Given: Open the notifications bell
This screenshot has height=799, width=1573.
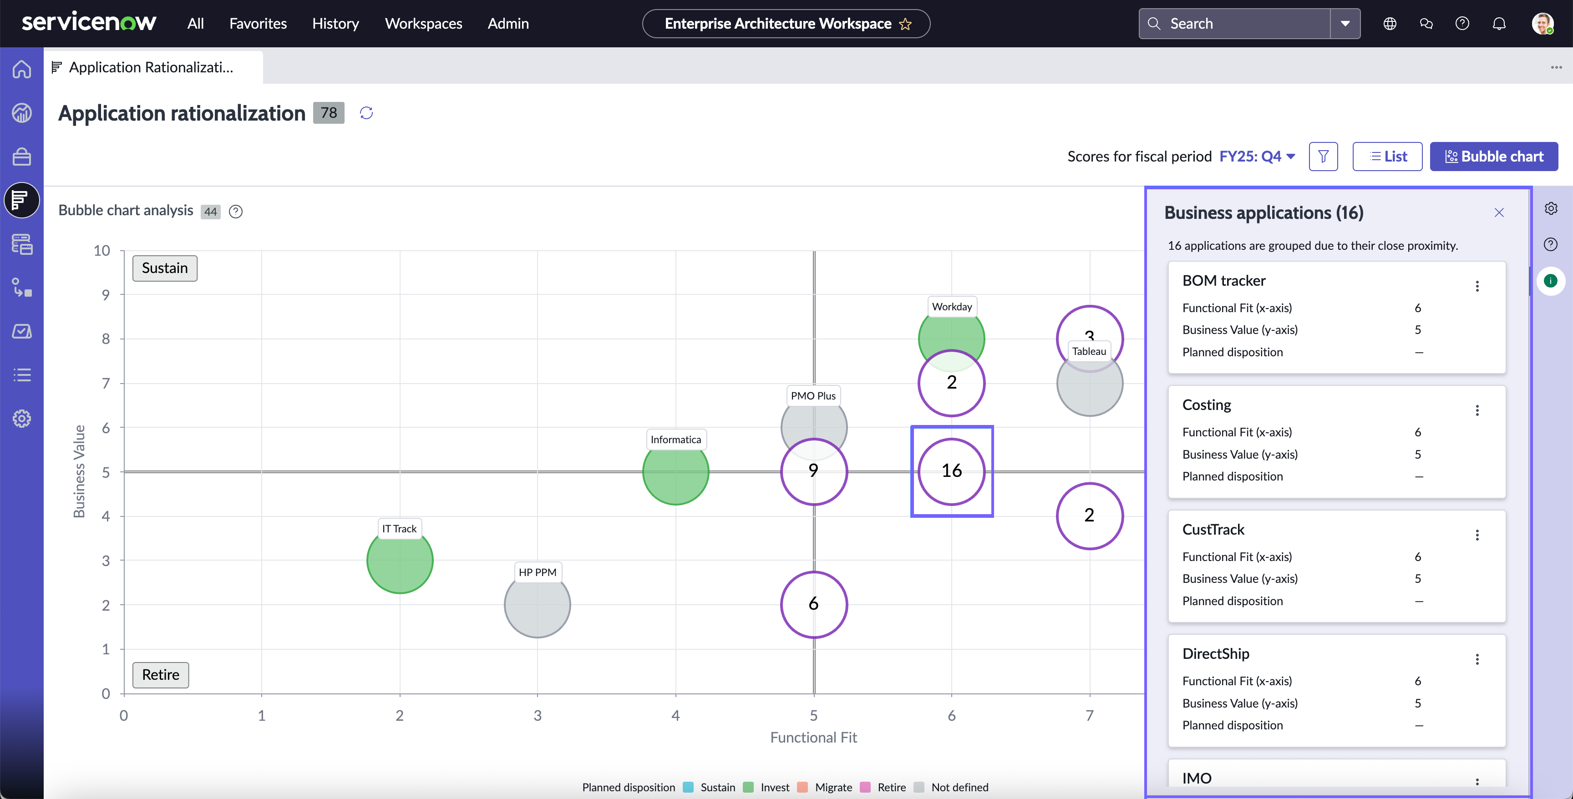Looking at the screenshot, I should click(1499, 24).
